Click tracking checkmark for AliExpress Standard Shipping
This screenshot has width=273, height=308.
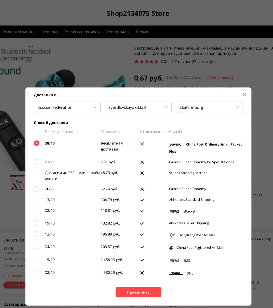point(142,200)
